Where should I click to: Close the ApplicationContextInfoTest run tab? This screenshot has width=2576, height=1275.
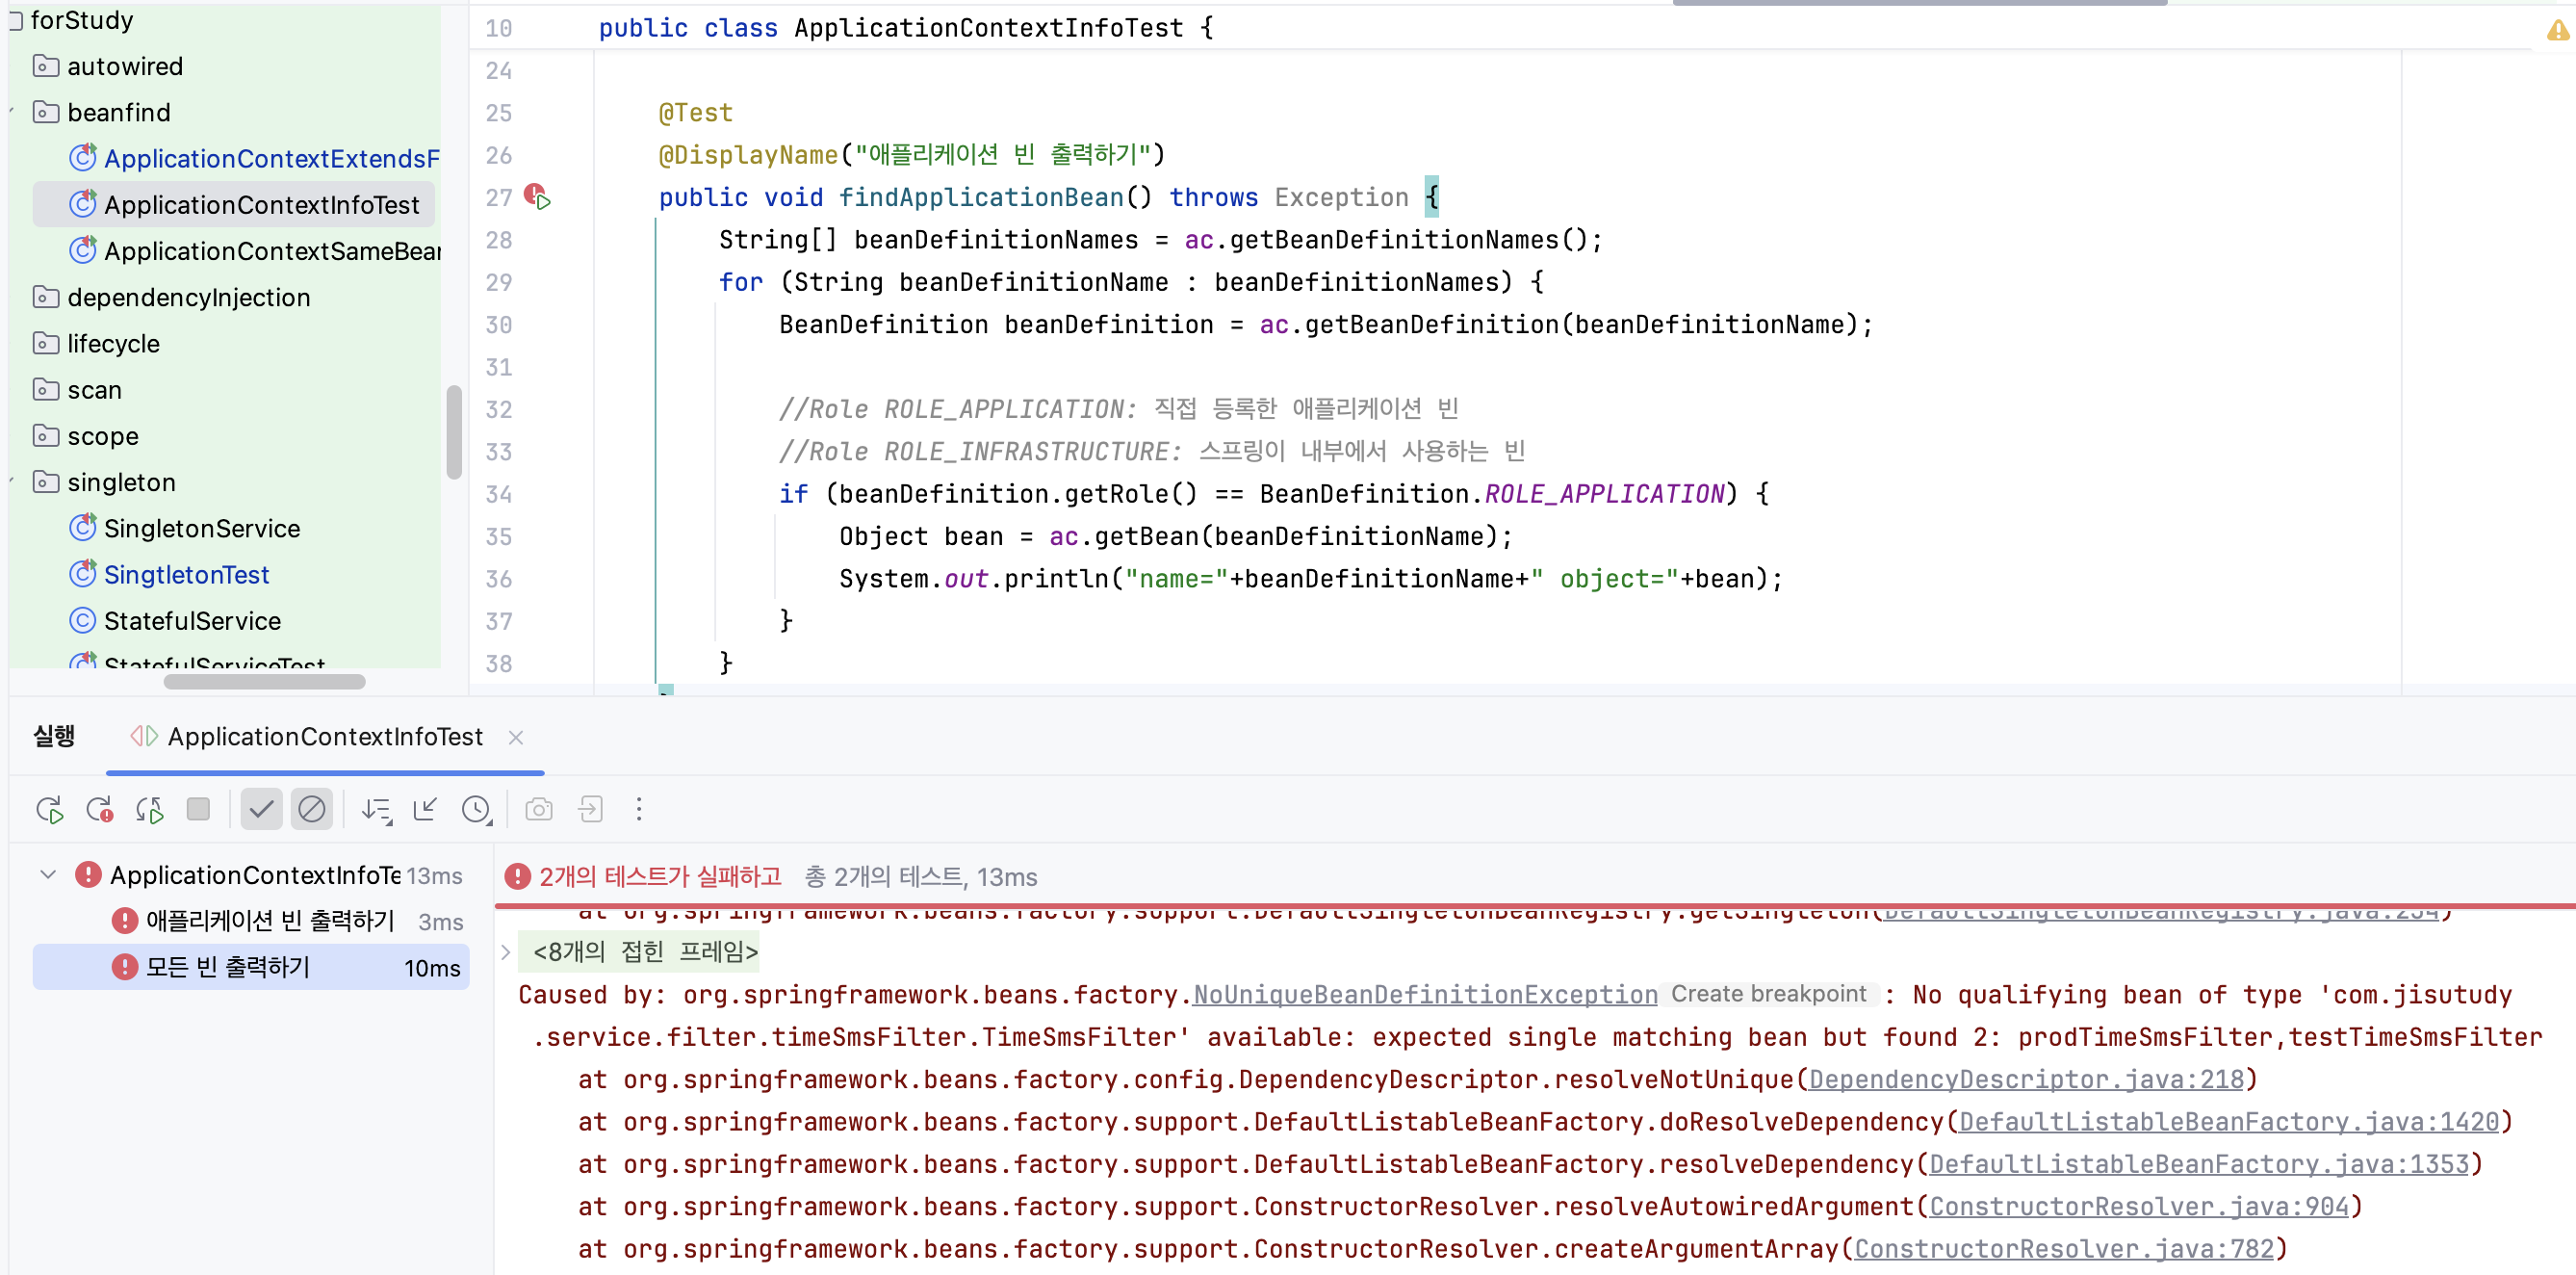[x=516, y=738]
